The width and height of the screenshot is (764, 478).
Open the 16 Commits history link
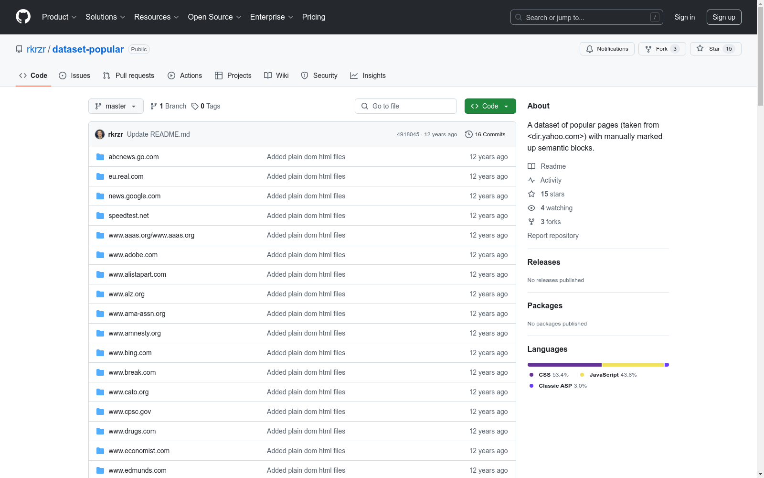pos(485,134)
